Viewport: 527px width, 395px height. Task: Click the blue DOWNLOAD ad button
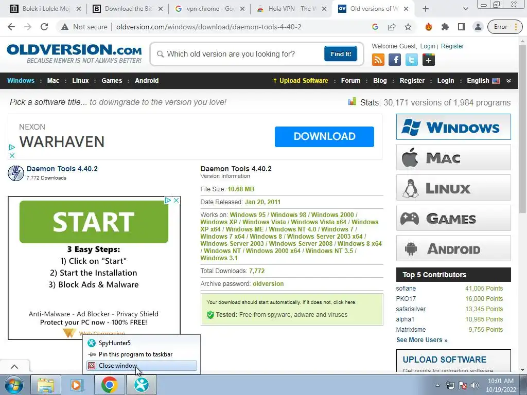324,136
